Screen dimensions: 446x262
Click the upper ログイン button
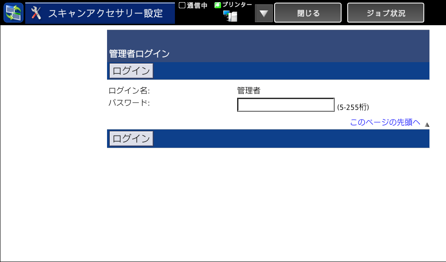(131, 71)
